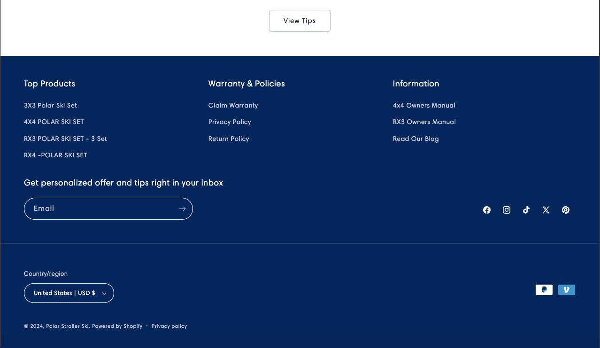Screen dimensions: 600x348
Task: View the Return Policy link
Action: tap(229, 139)
